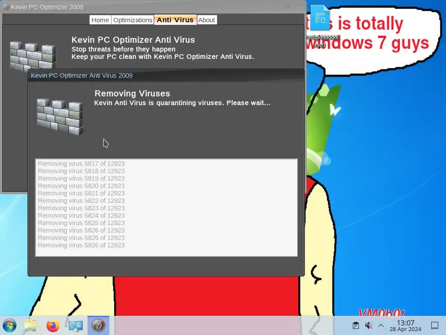Select log line 'Removing virus 5819 of 12923'
446x335 pixels.
tap(81, 178)
